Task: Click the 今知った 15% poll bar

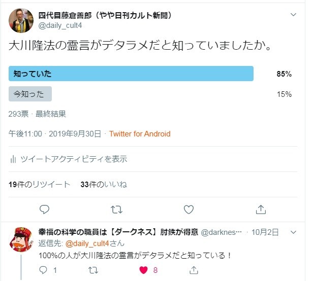Action: point(30,94)
